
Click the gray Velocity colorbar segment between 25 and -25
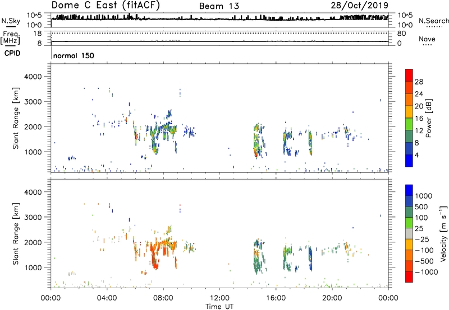(x=409, y=233)
